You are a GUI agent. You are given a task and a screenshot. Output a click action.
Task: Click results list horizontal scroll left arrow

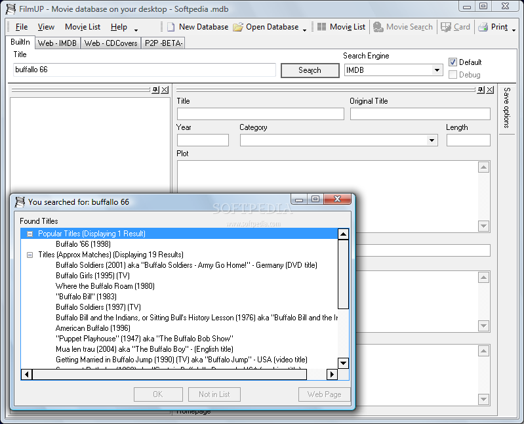(x=27, y=374)
